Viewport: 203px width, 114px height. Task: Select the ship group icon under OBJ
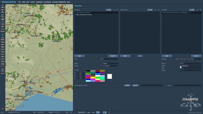point(3,44)
